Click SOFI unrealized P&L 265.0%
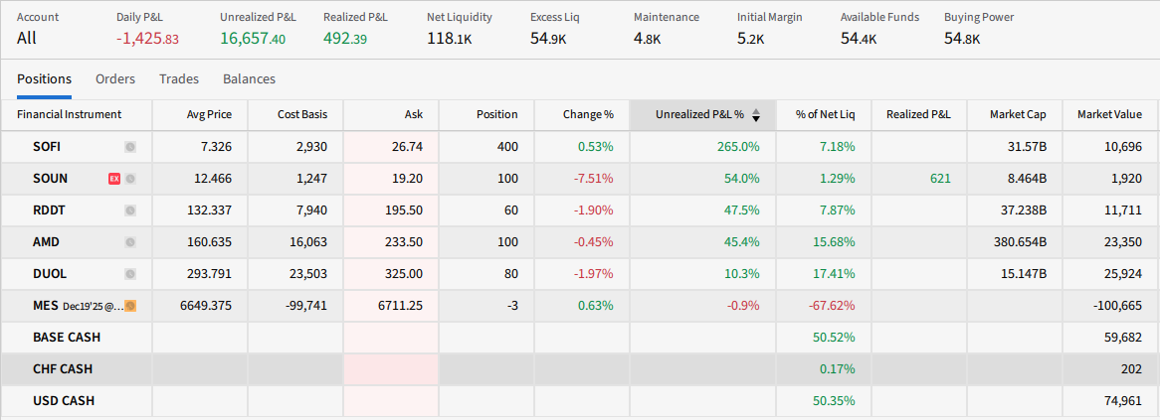 click(738, 147)
